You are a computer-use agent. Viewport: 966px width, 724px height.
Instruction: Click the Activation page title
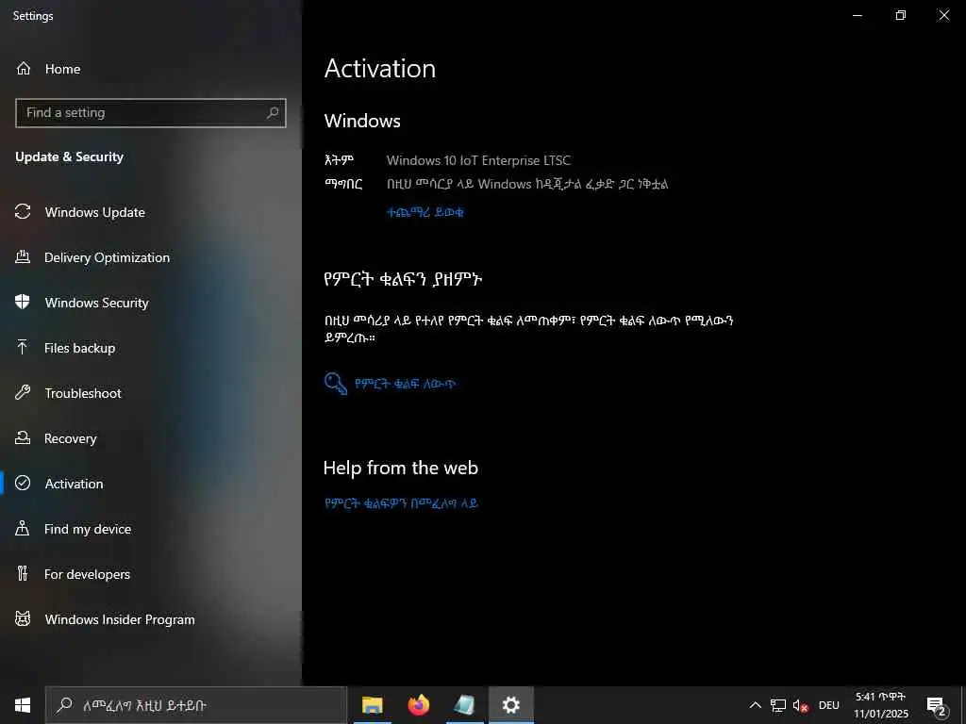(x=379, y=68)
